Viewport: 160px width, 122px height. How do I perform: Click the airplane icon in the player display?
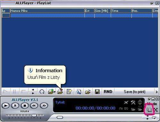tap(126, 103)
